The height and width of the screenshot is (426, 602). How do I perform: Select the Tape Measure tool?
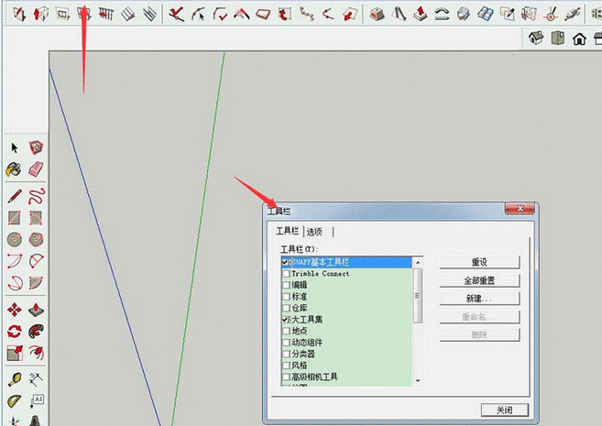tap(15, 378)
